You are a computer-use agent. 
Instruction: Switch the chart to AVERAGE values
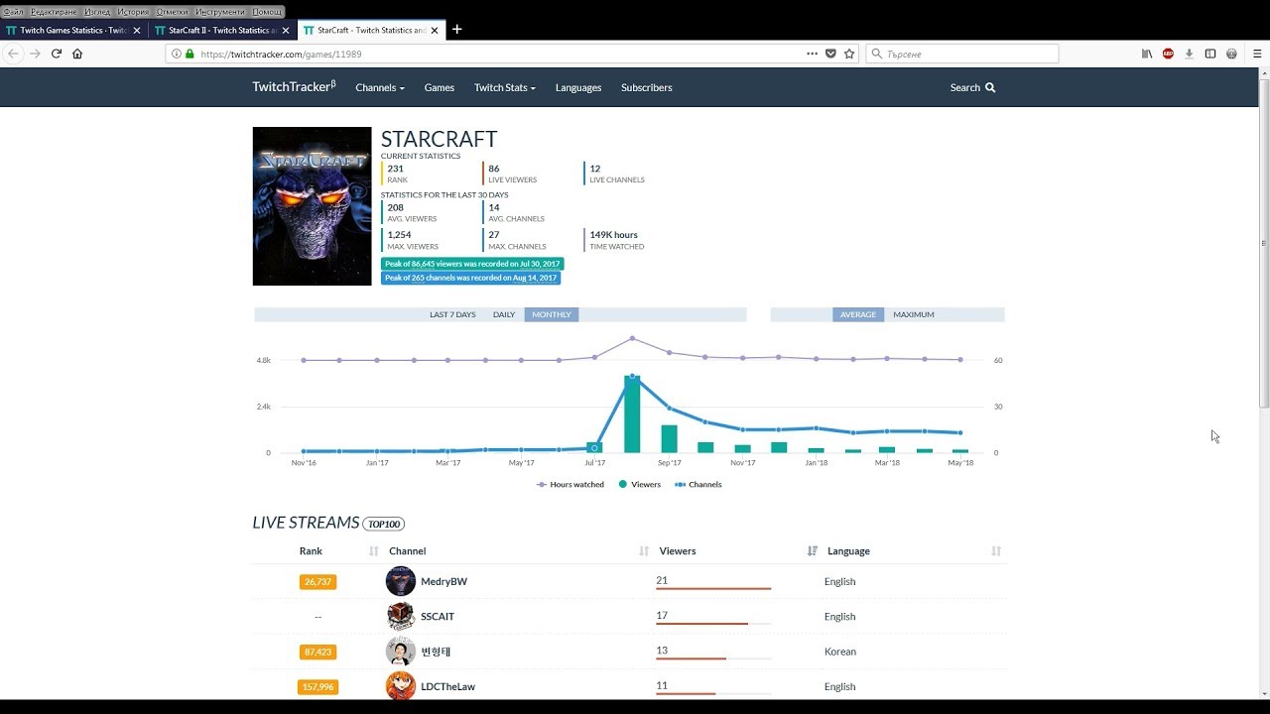858,314
